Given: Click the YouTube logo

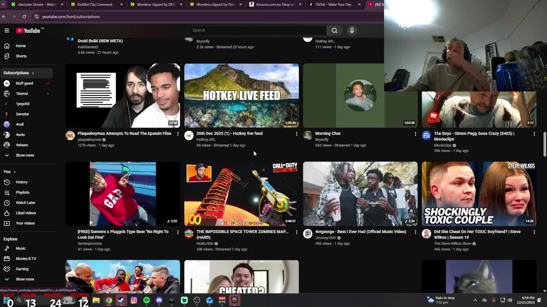Looking at the screenshot, I should tap(28, 30).
